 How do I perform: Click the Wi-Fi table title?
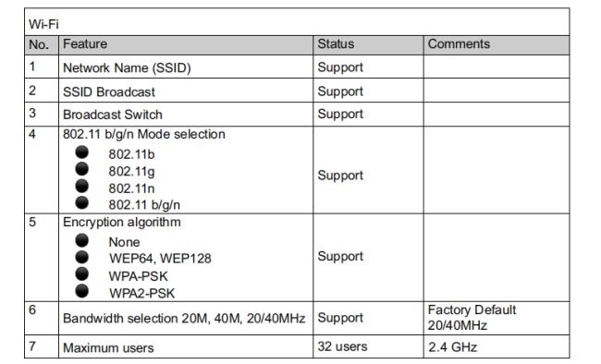click(43, 24)
